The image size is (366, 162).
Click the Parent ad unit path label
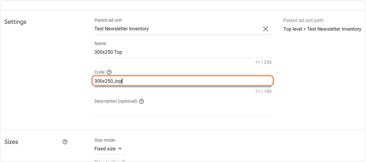click(303, 20)
